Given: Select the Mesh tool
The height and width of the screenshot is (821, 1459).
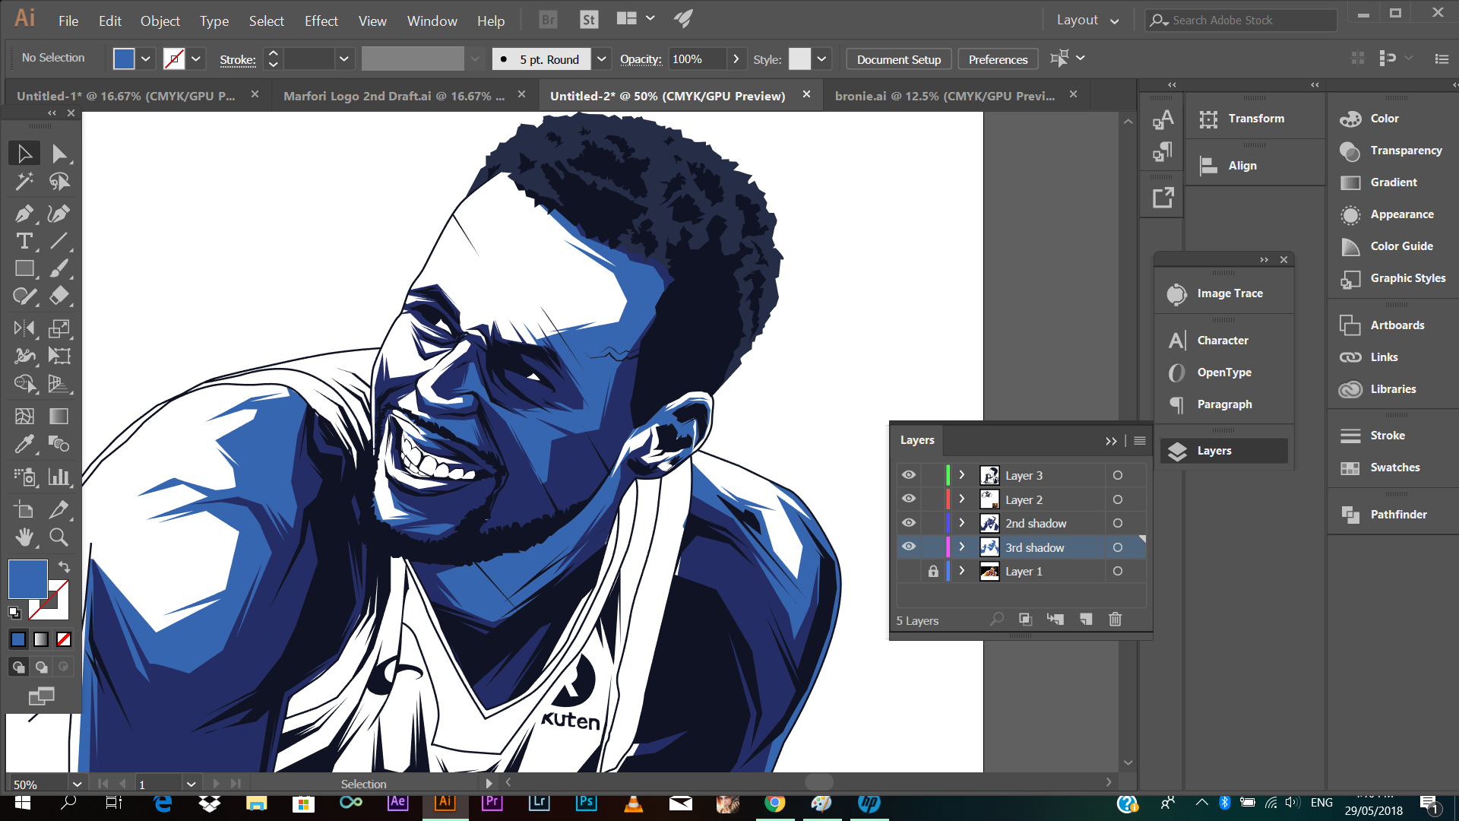Looking at the screenshot, I should tap(24, 416).
